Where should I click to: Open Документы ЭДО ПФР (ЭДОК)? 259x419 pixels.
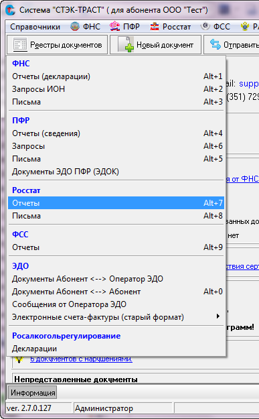[x=116, y=172]
